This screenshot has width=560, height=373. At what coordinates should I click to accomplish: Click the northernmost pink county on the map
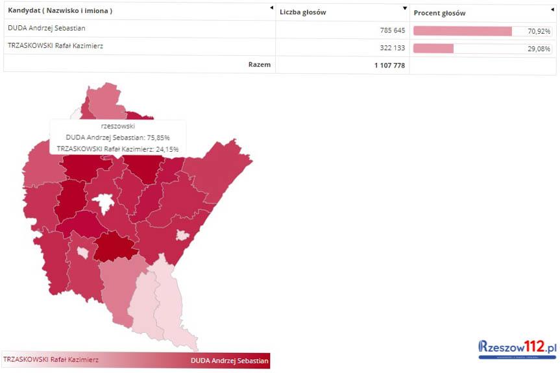[x=104, y=101]
